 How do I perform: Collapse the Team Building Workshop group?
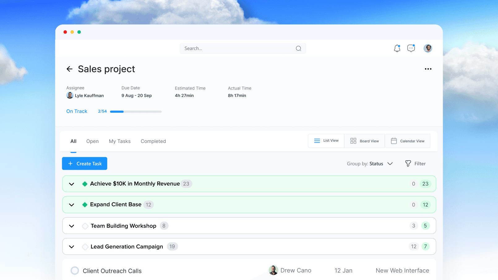tap(71, 226)
